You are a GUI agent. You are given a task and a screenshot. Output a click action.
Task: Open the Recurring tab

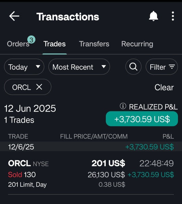tap(137, 44)
